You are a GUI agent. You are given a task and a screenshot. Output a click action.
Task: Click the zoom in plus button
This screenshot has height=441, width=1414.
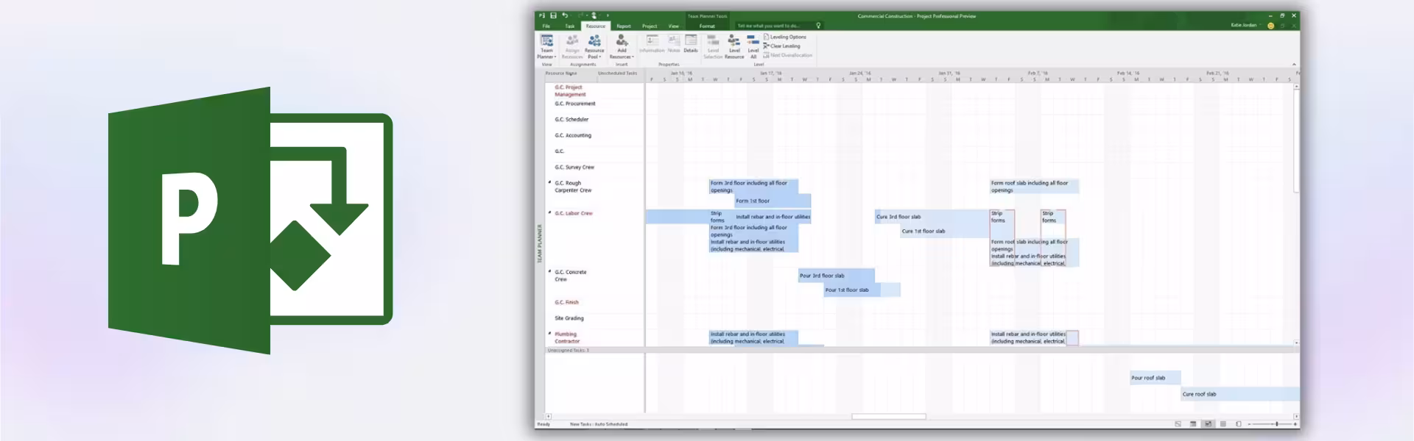point(1295,424)
